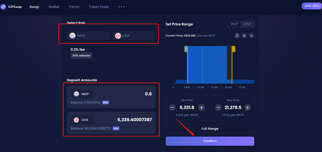Click the 100% selected badge
This screenshot has height=152, width=322.
pyautogui.click(x=81, y=56)
